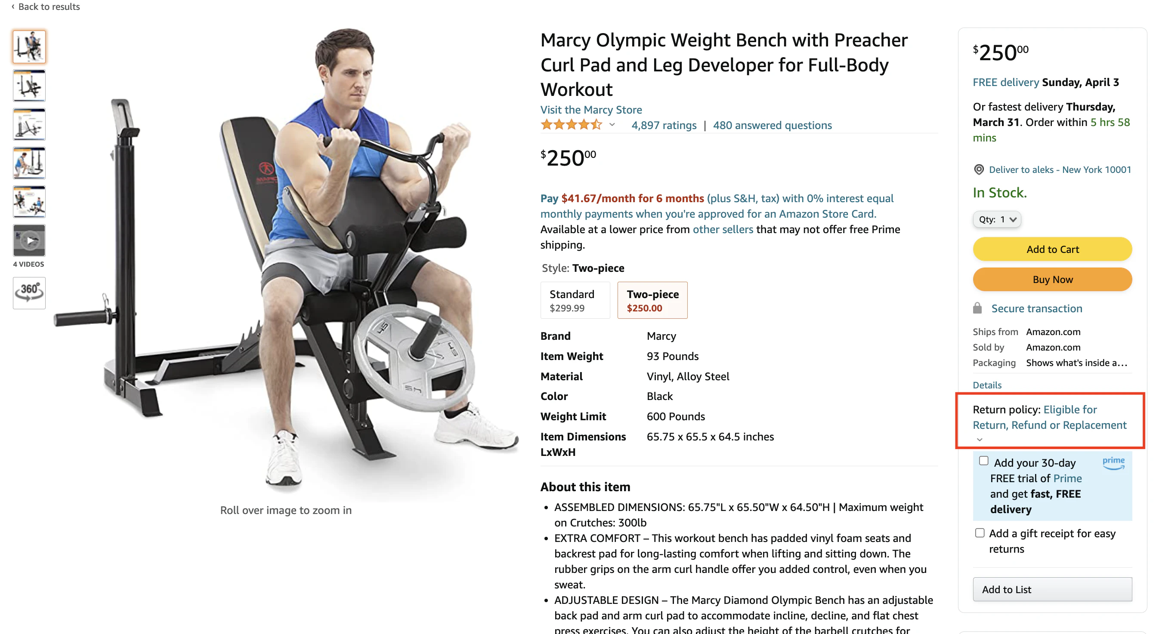Expand the Return policy chevron

[x=980, y=440]
